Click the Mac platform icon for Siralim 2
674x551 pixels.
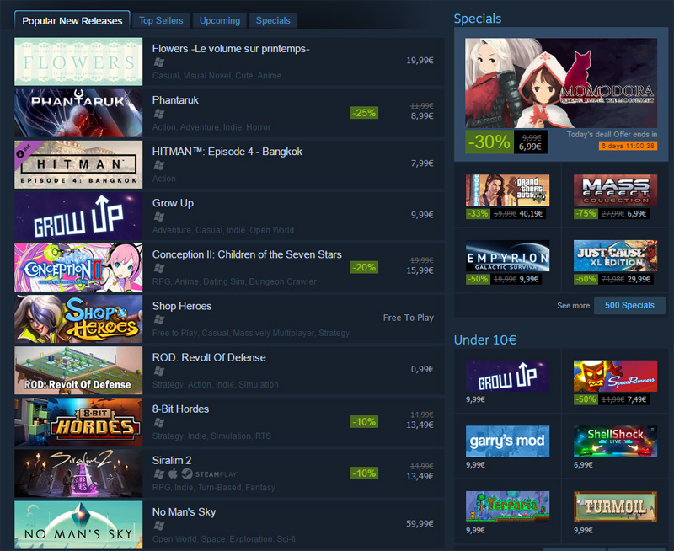click(x=173, y=473)
